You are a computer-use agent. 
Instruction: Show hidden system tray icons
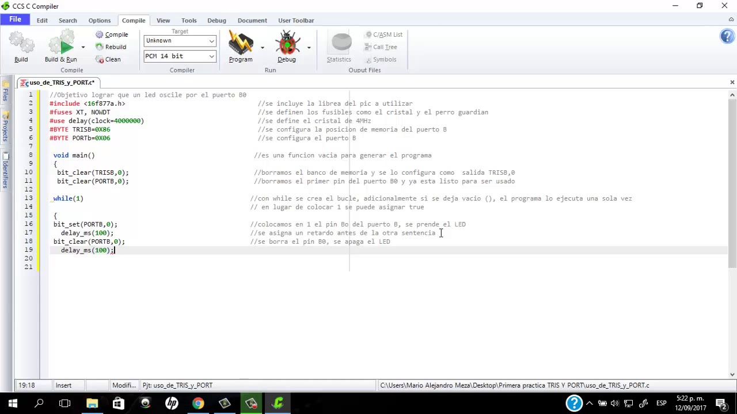[590, 404]
